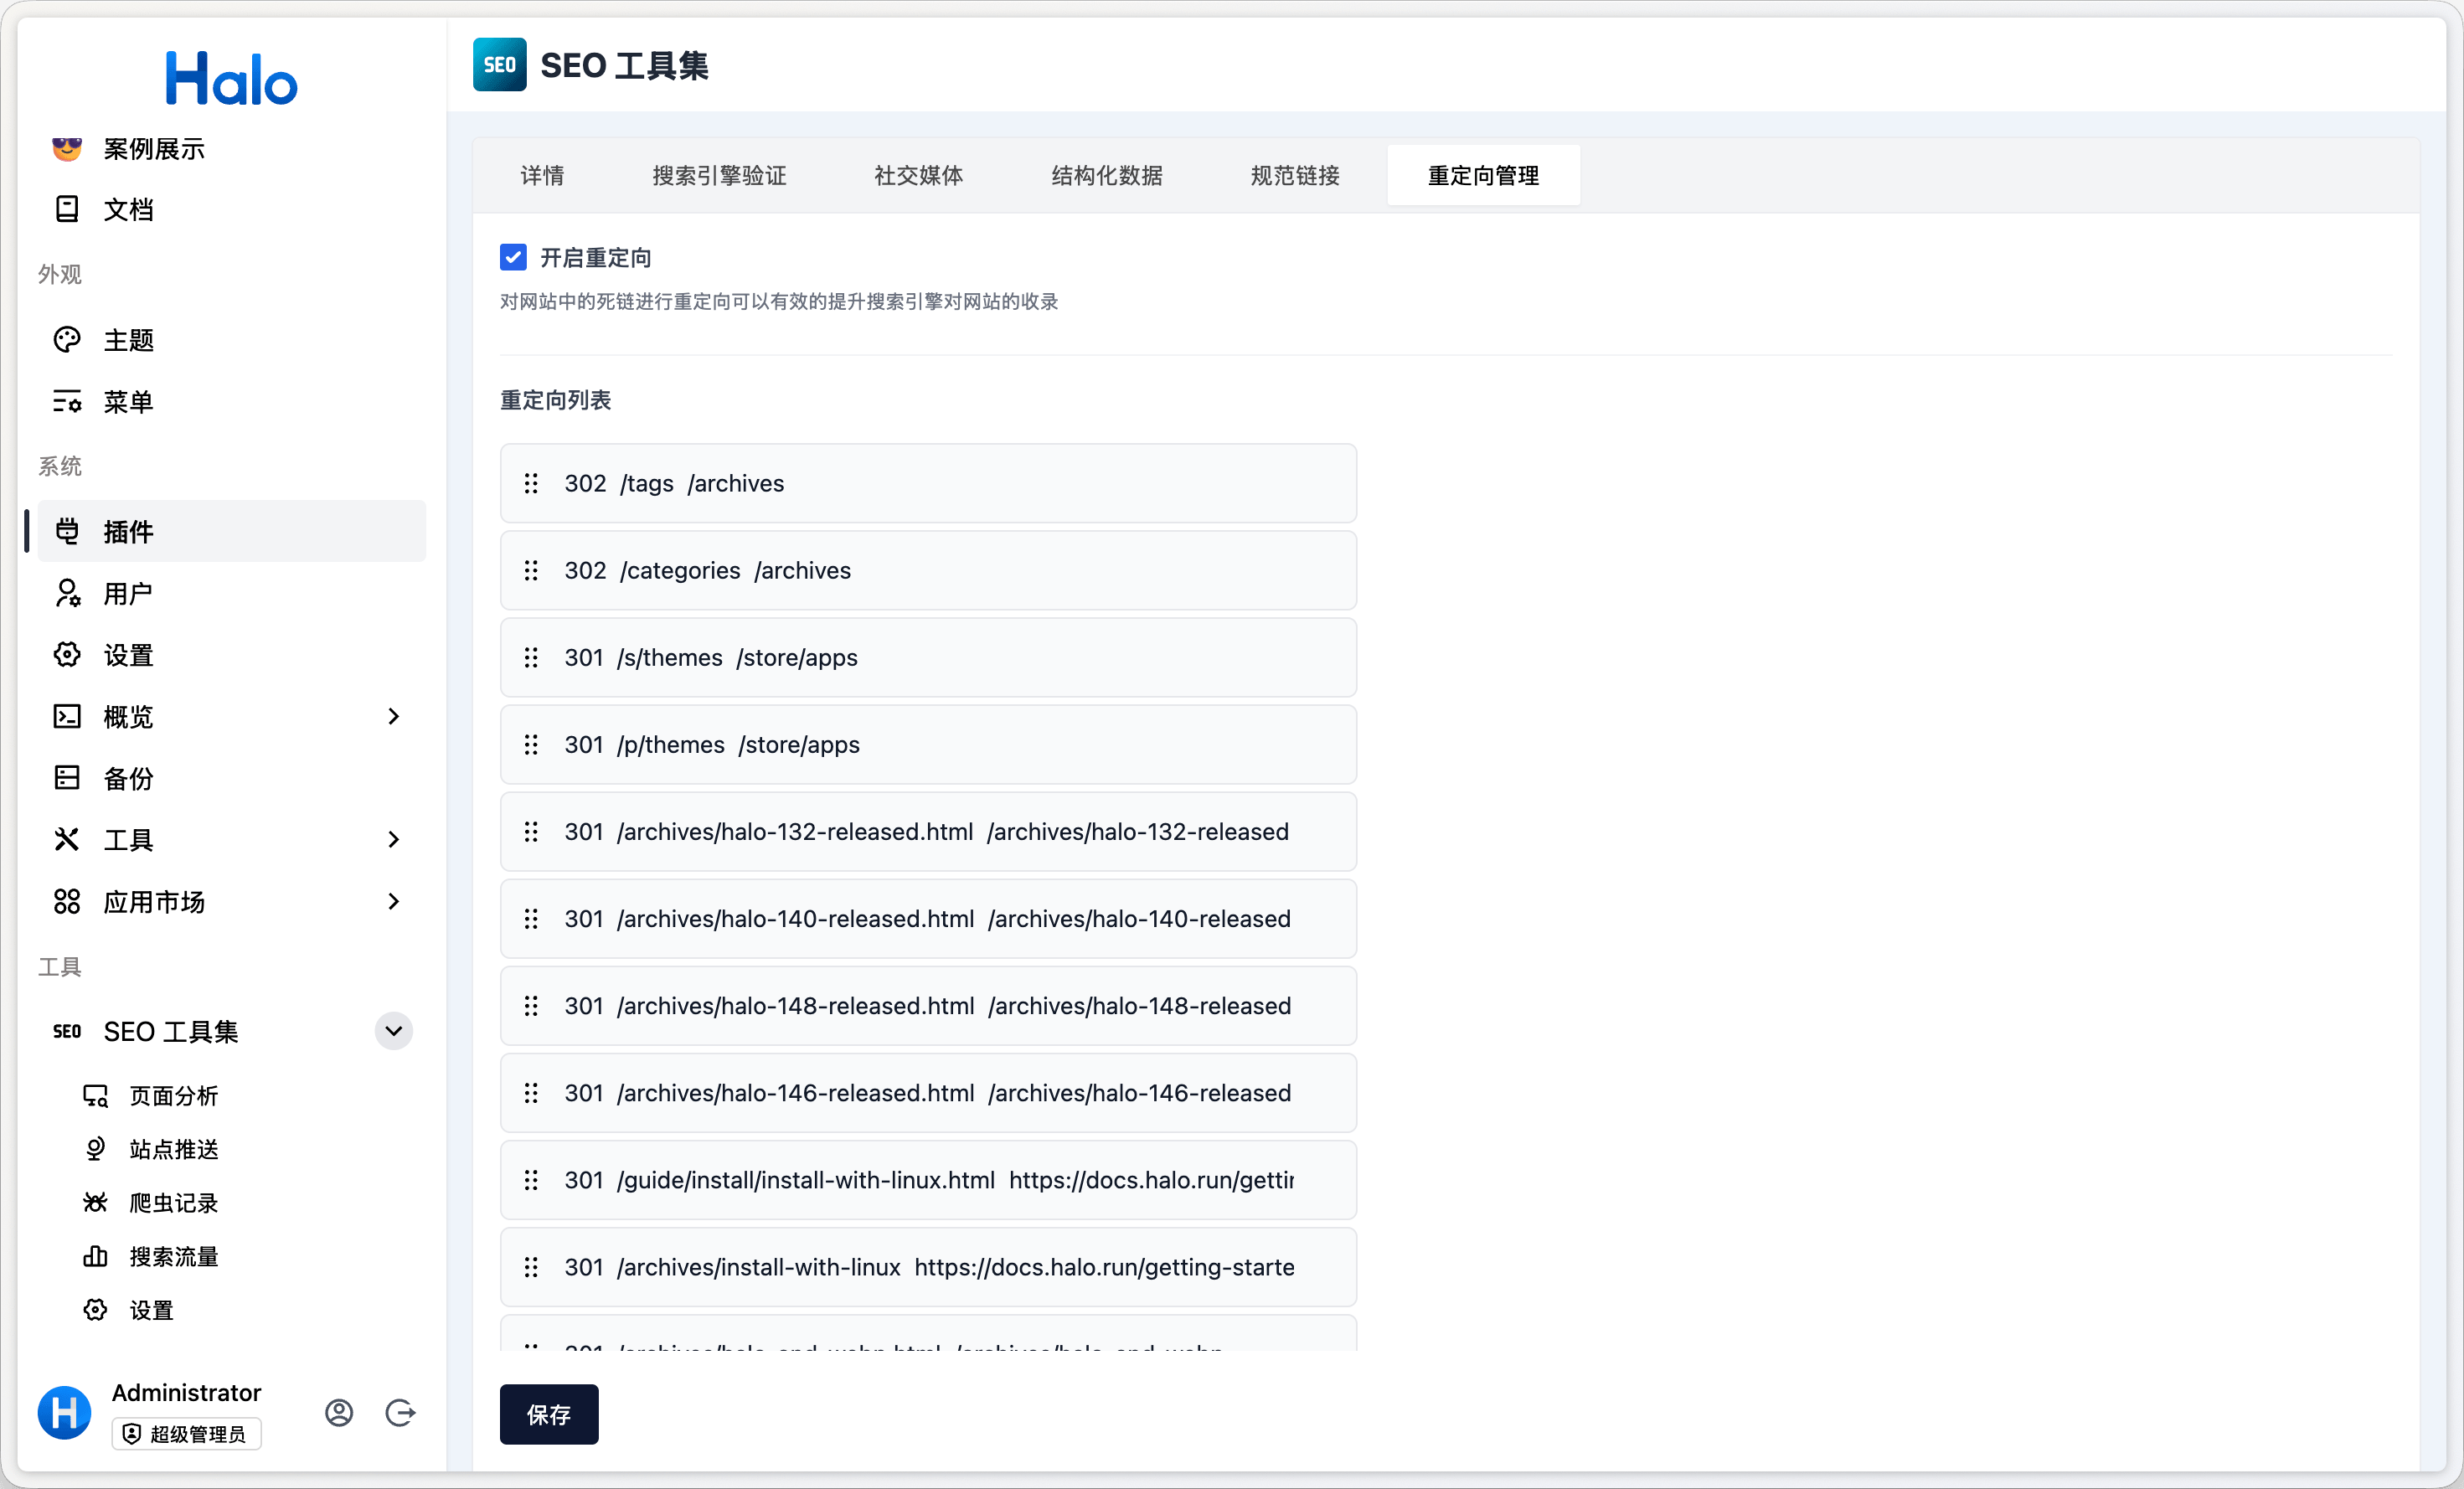The height and width of the screenshot is (1489, 2464).
Task: Expand the 应用市场 menu chevron
Action: tap(393, 901)
